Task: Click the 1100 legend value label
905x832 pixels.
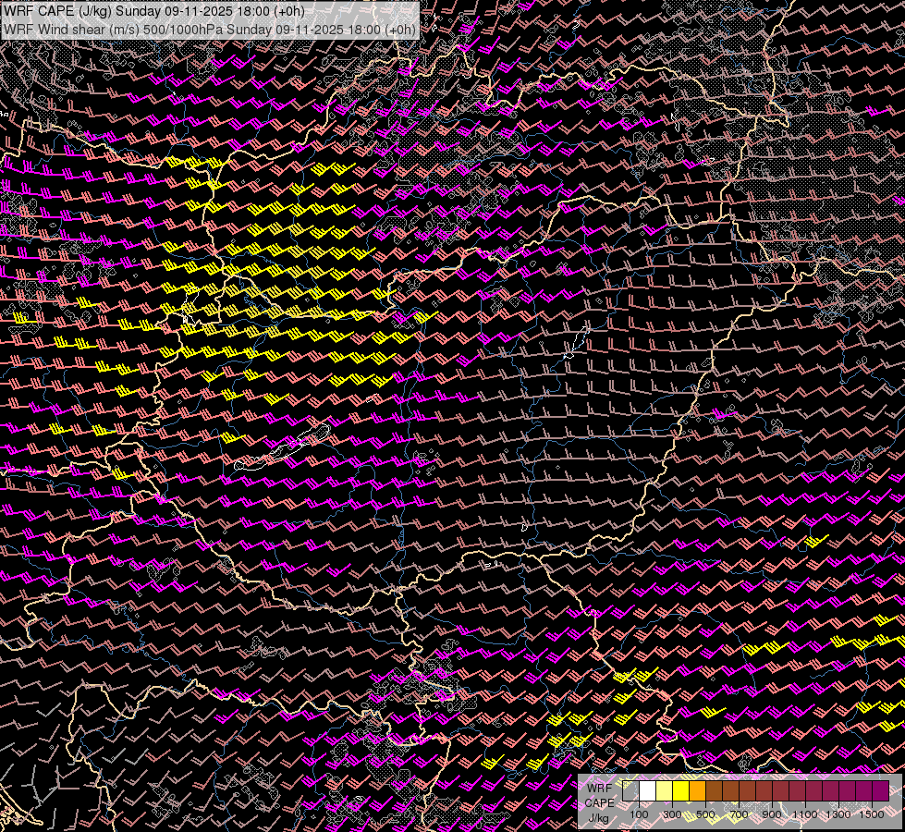Action: (x=805, y=814)
